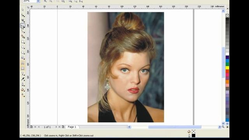Click horizontal scrollbar right arrow

pyautogui.click(x=219, y=127)
